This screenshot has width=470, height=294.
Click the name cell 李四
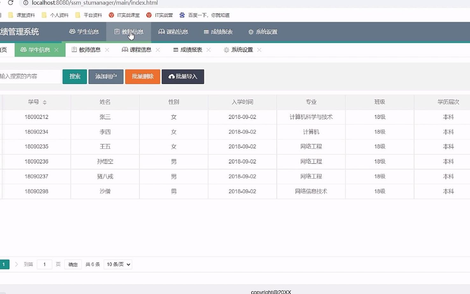click(105, 132)
